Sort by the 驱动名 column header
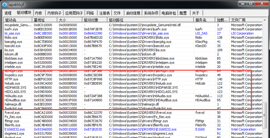 [18, 20]
